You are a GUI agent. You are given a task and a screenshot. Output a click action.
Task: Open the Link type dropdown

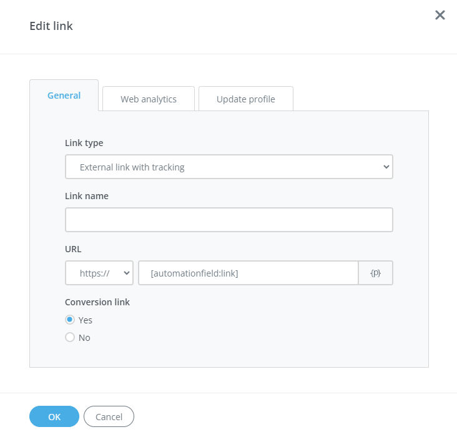[228, 167]
